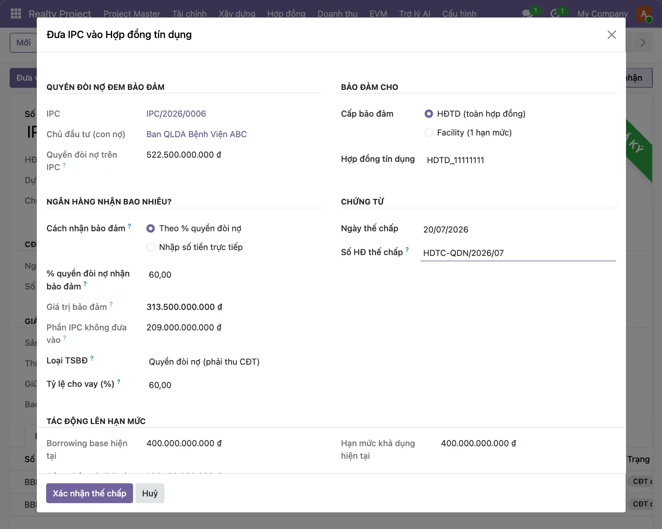The width and height of the screenshot is (662, 529).
Task: Open Hợp đồng tín dụng dropdown HDTD_11111111
Action: [520, 160]
